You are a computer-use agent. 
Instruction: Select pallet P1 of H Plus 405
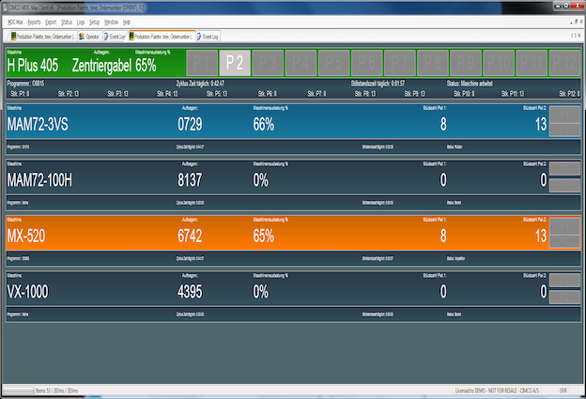(202, 63)
